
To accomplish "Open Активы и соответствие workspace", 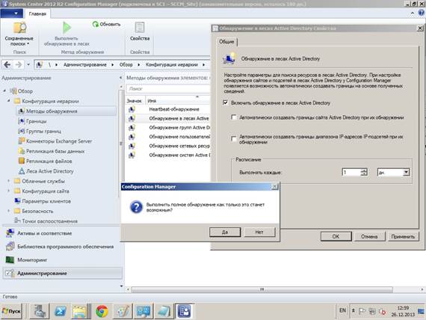I will point(63,233).
